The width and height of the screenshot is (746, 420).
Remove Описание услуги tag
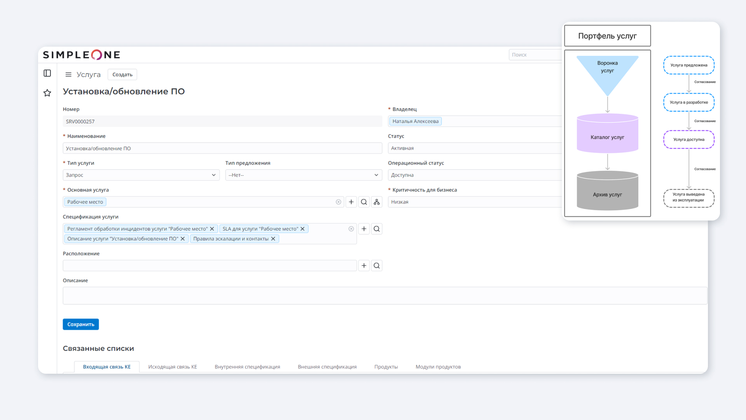[x=183, y=239]
